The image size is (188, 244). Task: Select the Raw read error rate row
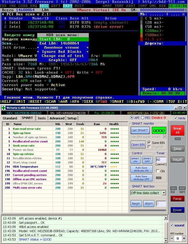65,129
